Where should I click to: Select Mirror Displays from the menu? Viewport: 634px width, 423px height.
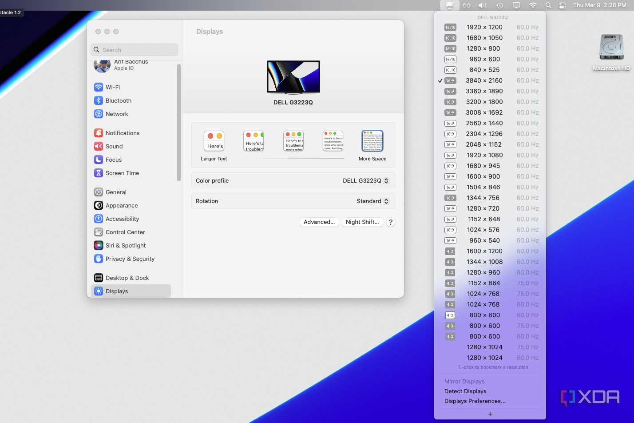[x=464, y=381]
